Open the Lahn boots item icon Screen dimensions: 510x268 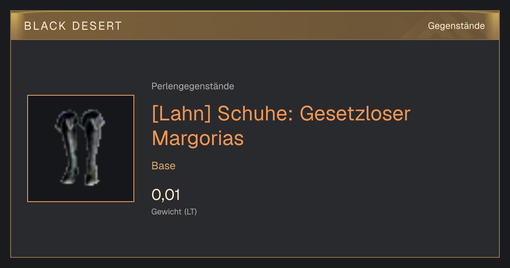(81, 148)
